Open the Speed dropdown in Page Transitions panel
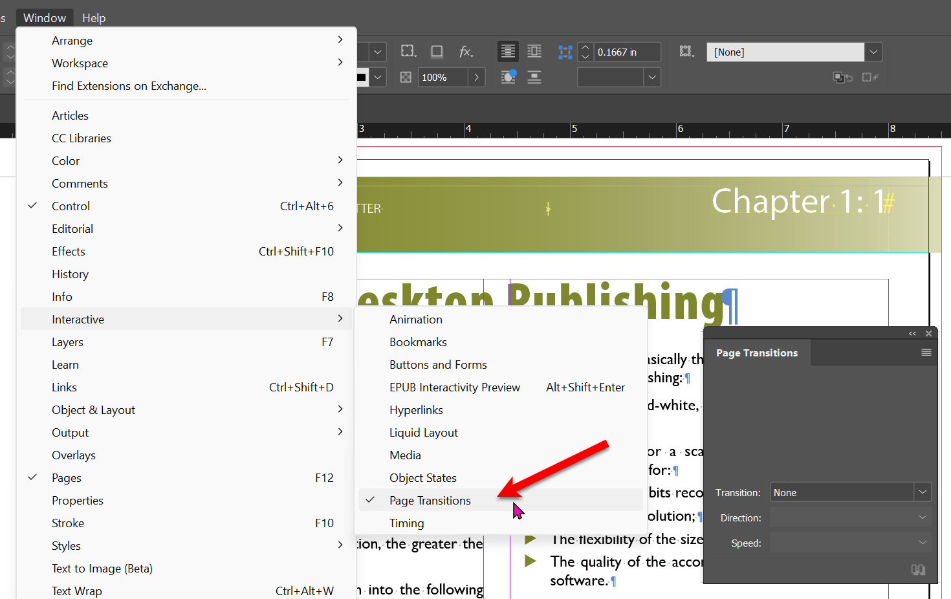The height and width of the screenshot is (599, 951). [849, 543]
